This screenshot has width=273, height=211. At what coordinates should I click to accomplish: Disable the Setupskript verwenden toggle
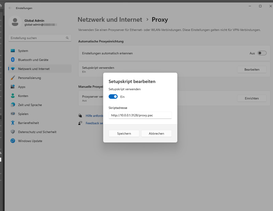point(113,97)
